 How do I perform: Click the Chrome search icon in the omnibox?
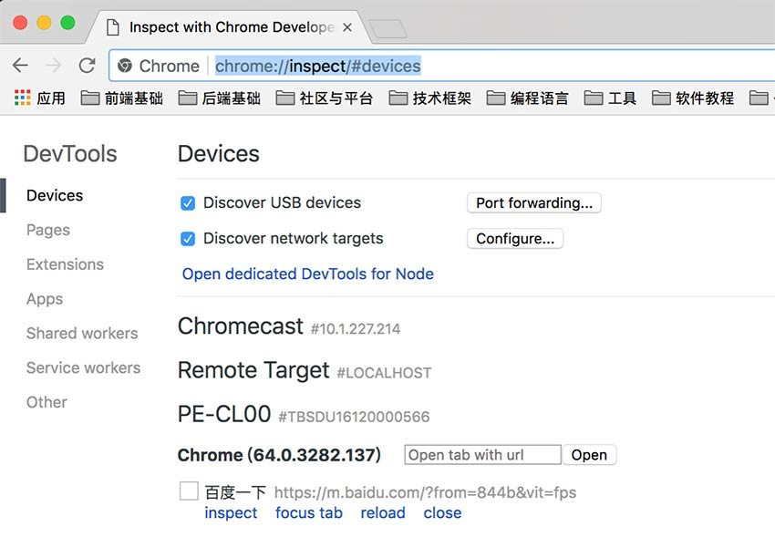(125, 65)
